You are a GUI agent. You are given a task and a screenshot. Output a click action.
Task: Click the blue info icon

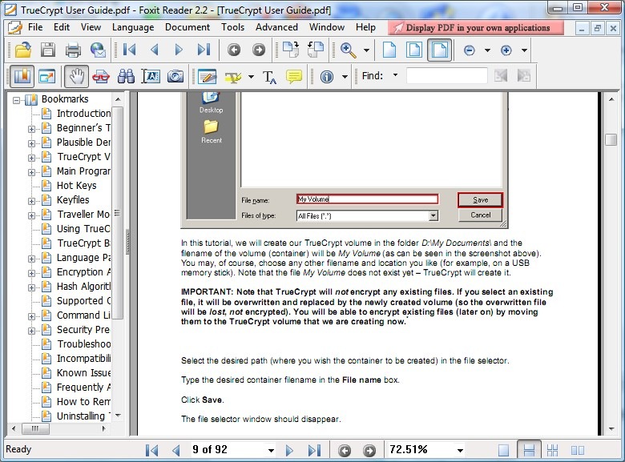tap(327, 76)
